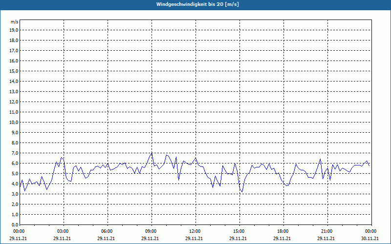Click the "21:00" time label
The image size is (391, 244).
tap(326, 231)
